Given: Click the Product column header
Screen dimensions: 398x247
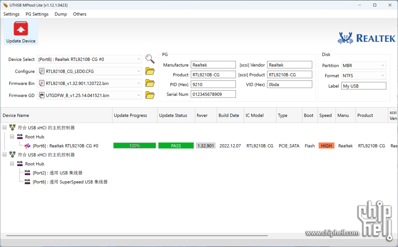Looking at the screenshot, I should pyautogui.click(x=372, y=115).
